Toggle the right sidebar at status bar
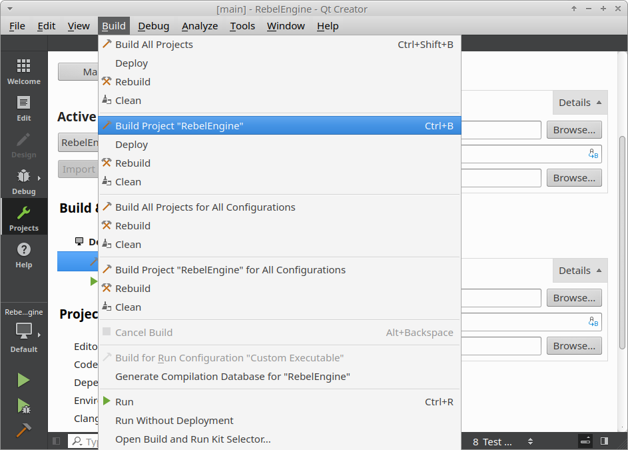The height and width of the screenshot is (450, 628). point(605,441)
